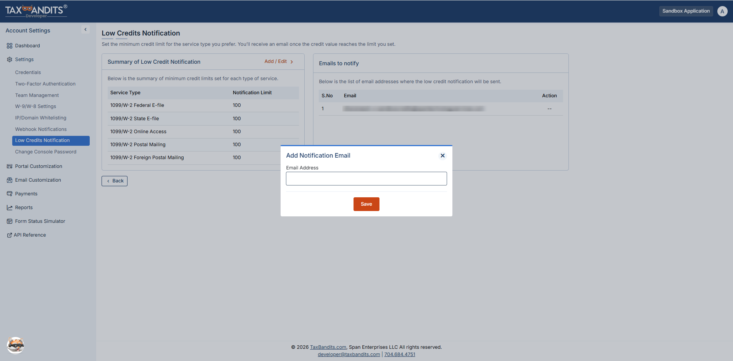
Task: Click Add / Edit link
Action: (x=279, y=61)
